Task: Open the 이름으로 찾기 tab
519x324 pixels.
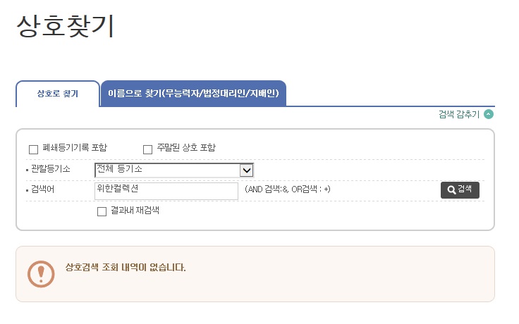Action: point(193,94)
